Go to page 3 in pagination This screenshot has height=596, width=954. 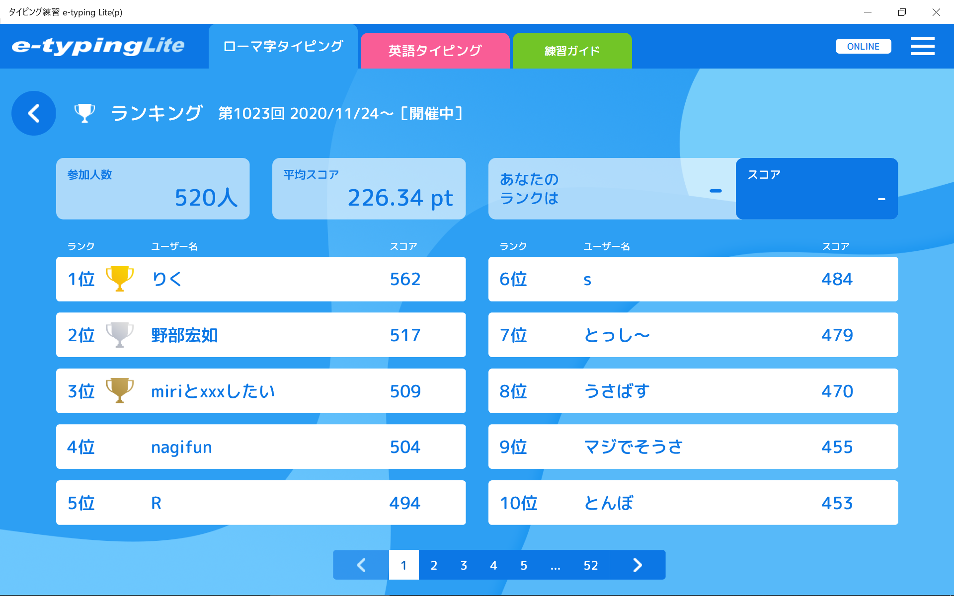[464, 565]
